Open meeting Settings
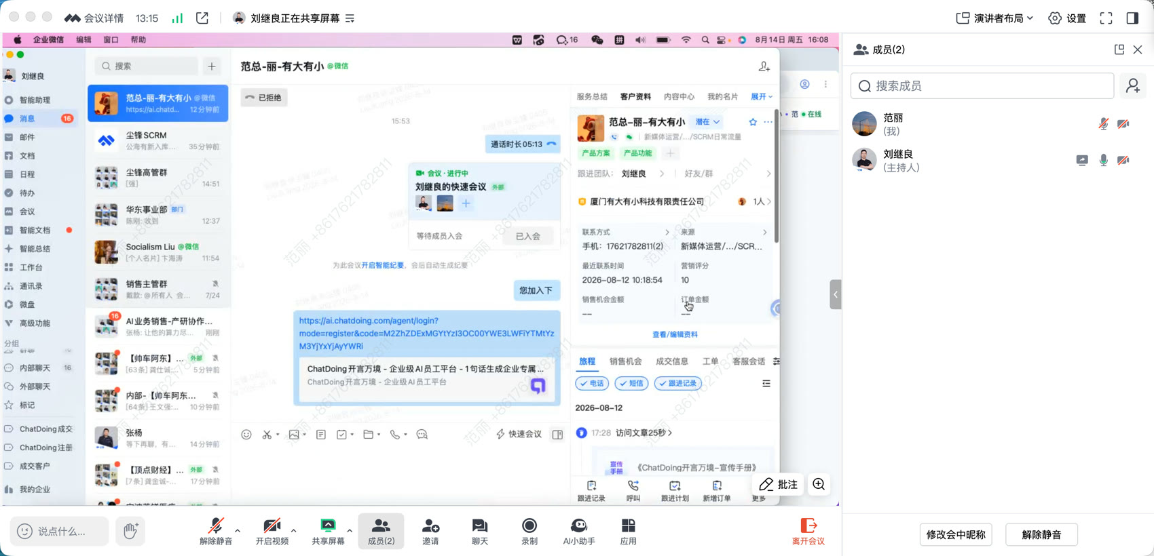The image size is (1154, 556). click(1068, 18)
